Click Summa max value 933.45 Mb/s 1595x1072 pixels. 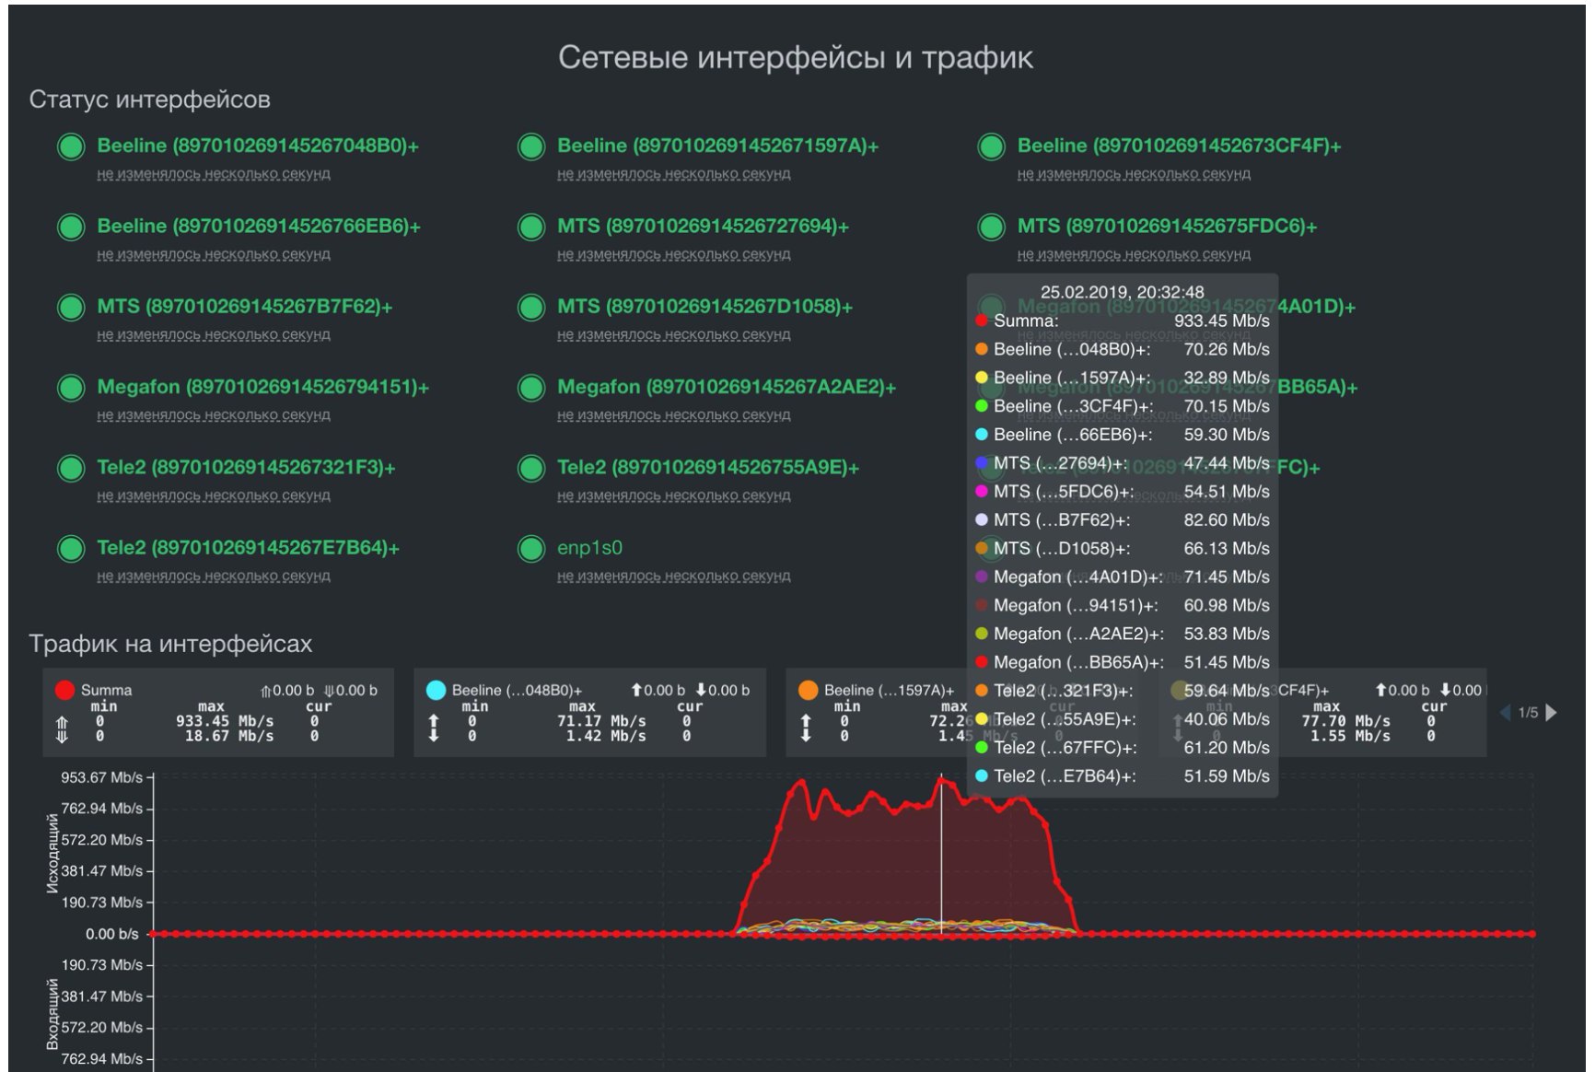click(x=225, y=720)
